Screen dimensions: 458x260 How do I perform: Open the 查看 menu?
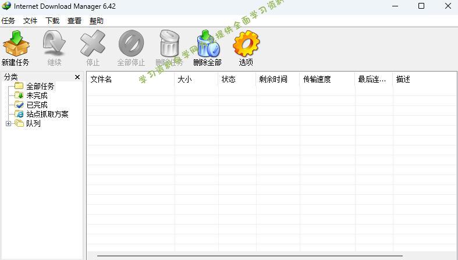(74, 21)
